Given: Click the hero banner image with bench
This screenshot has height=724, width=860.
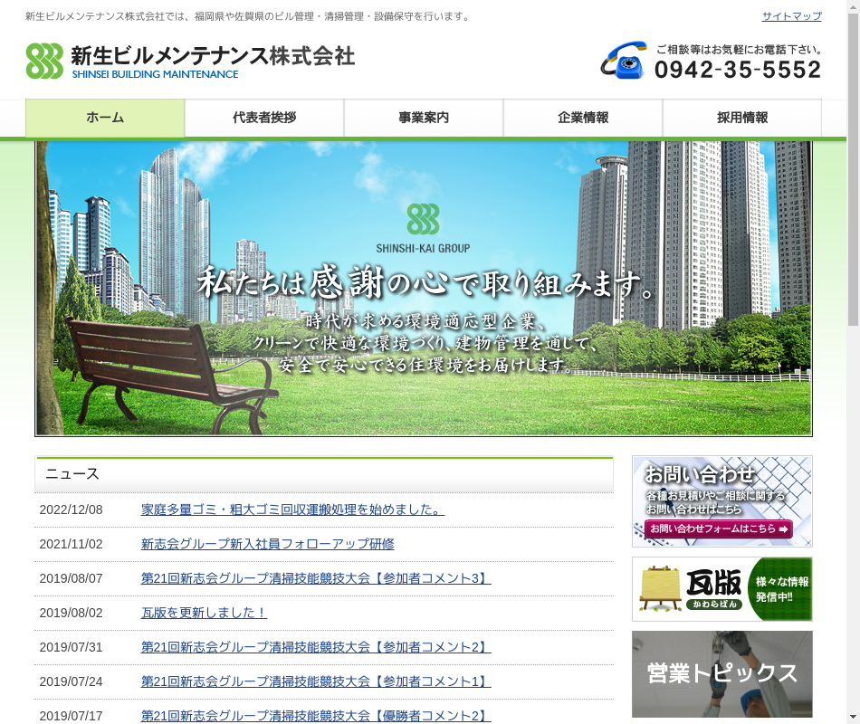Looking at the screenshot, I should coord(424,289).
